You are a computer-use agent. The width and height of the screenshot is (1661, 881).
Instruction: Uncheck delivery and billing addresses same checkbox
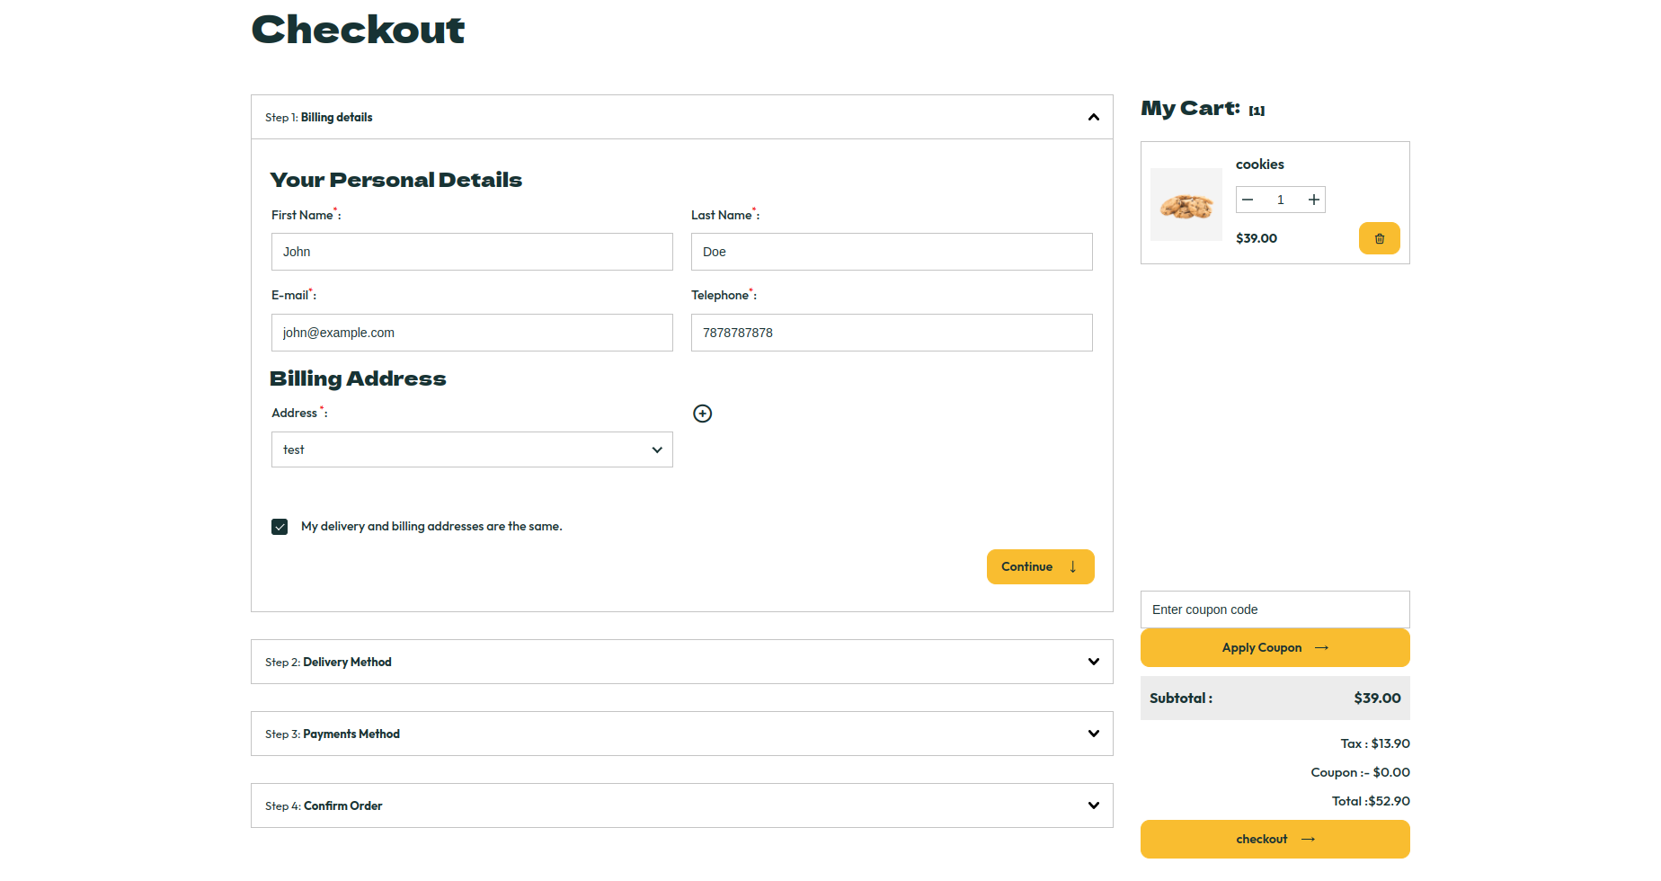280,527
